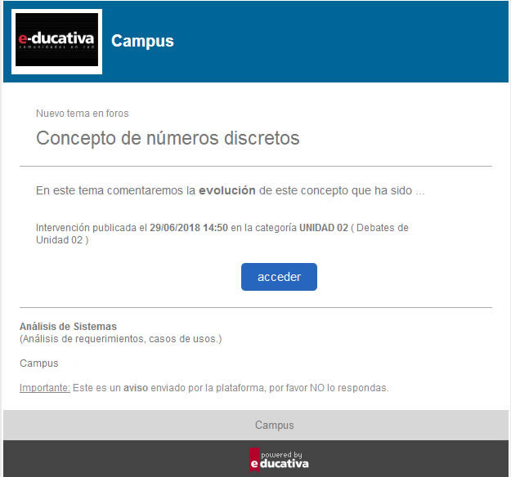Click the e-ducativa logo in header
The image size is (511, 477).
click(x=56, y=42)
